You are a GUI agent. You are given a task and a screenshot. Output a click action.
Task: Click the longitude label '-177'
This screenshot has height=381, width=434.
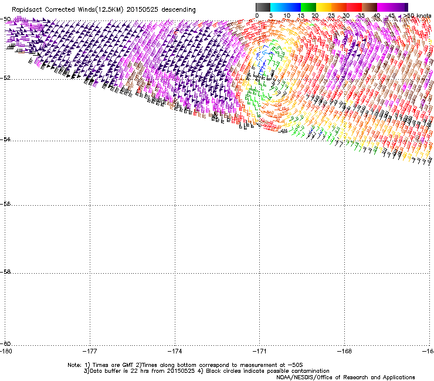pyautogui.click(x=90, y=351)
